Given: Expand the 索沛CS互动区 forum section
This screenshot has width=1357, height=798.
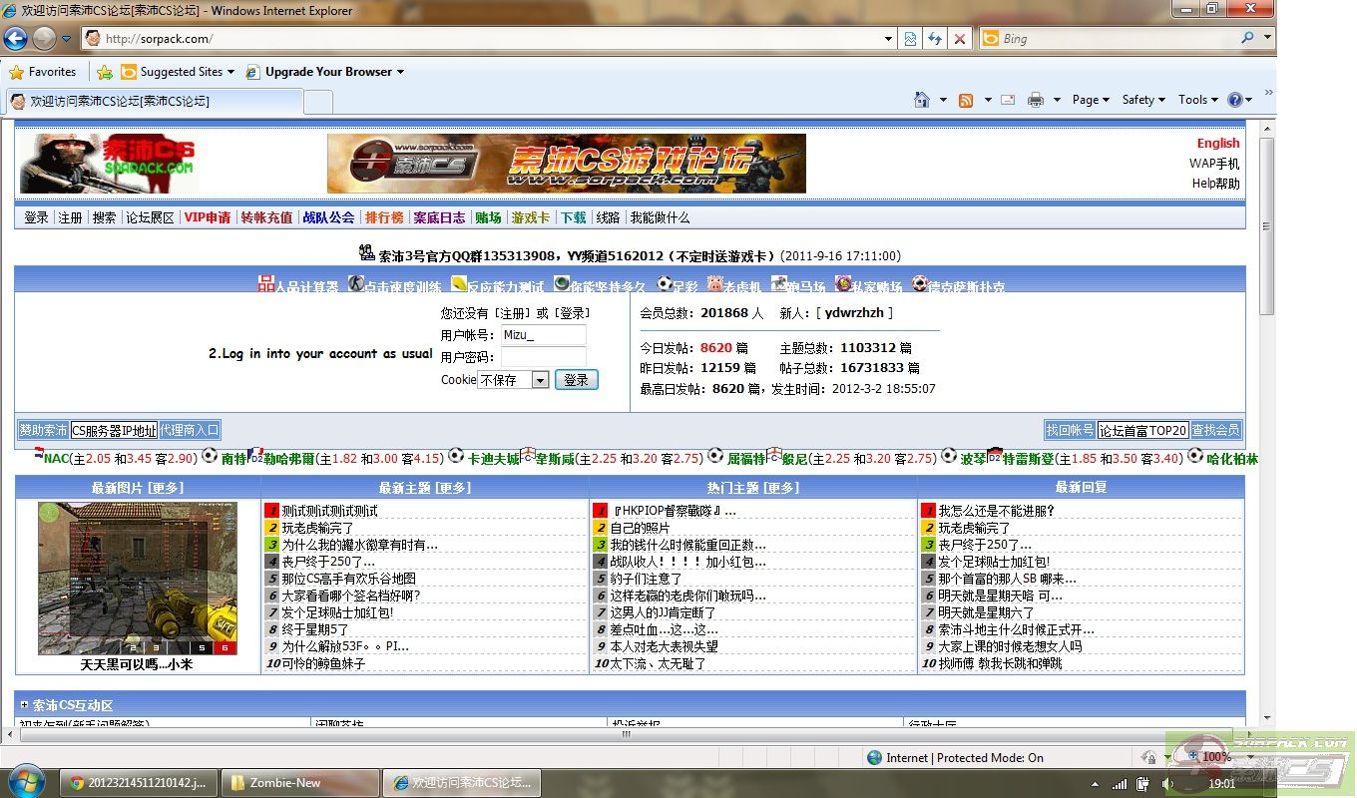Looking at the screenshot, I should tap(24, 705).
